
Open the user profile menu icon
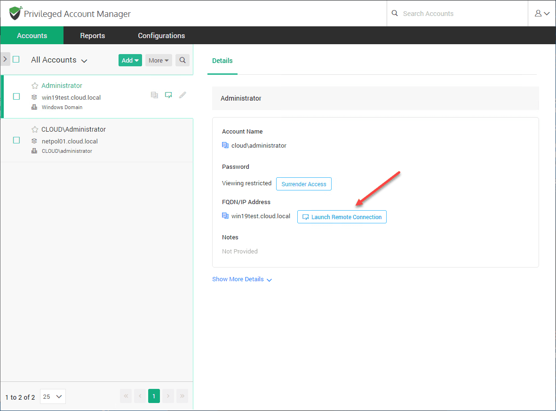point(542,13)
